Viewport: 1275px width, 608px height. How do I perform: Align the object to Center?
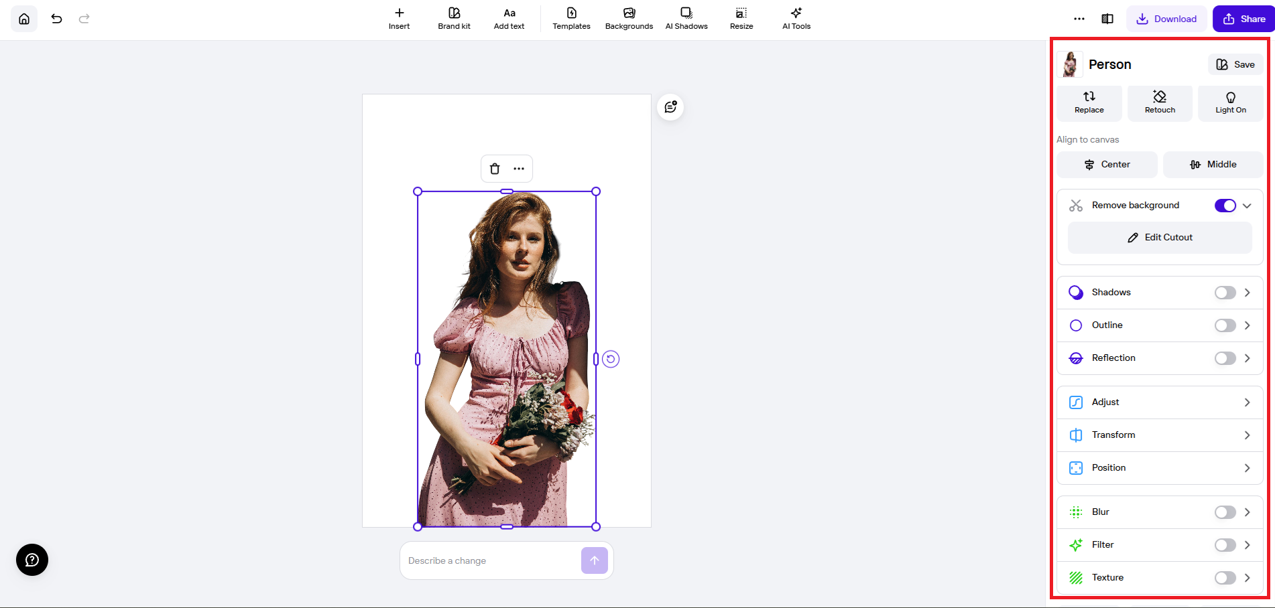point(1107,165)
